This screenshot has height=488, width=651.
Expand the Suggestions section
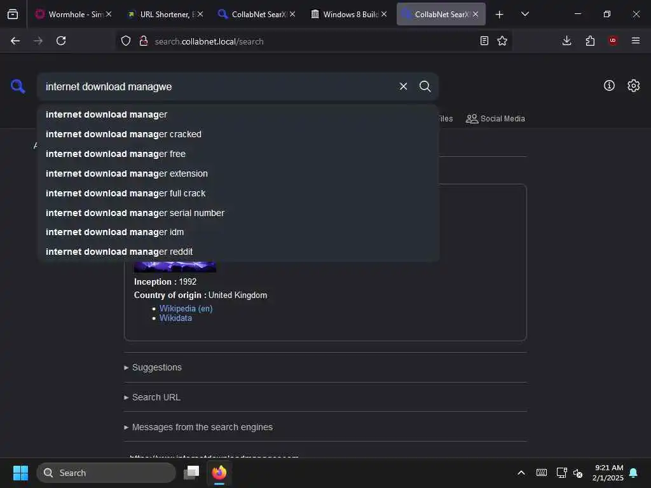pos(153,367)
